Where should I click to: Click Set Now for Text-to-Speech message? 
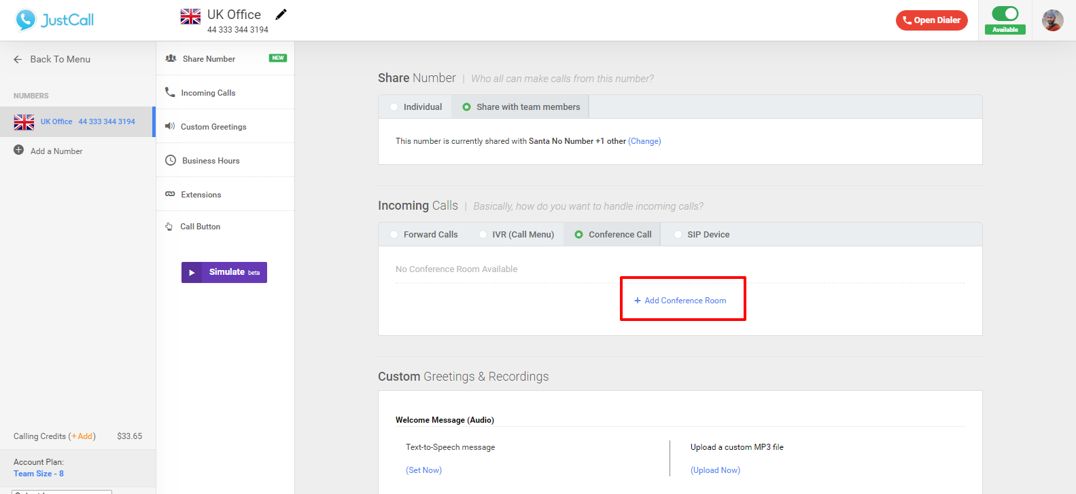424,470
